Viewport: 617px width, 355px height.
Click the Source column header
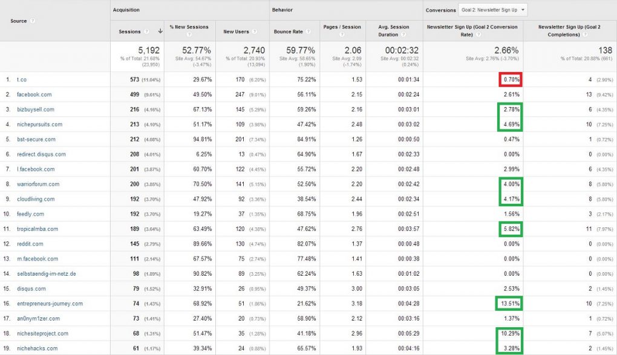click(19, 21)
